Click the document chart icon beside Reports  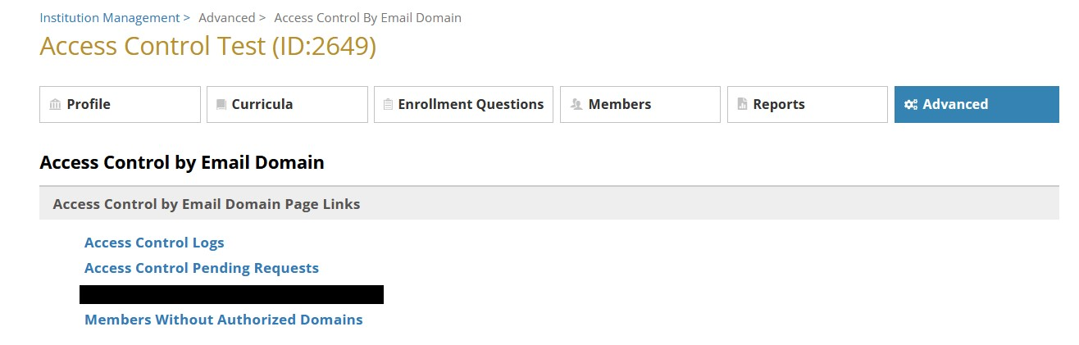click(742, 105)
